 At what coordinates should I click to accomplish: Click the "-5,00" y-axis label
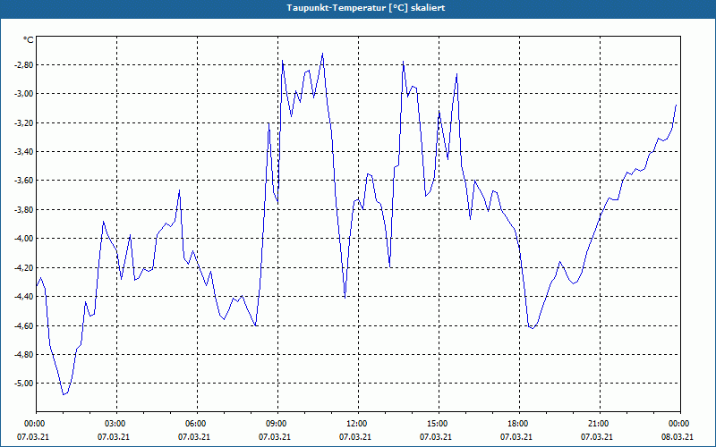25,384
